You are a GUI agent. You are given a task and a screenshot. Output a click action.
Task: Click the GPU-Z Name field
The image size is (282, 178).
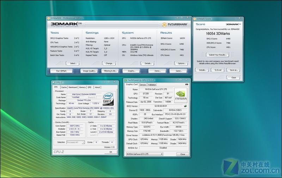point(156,90)
